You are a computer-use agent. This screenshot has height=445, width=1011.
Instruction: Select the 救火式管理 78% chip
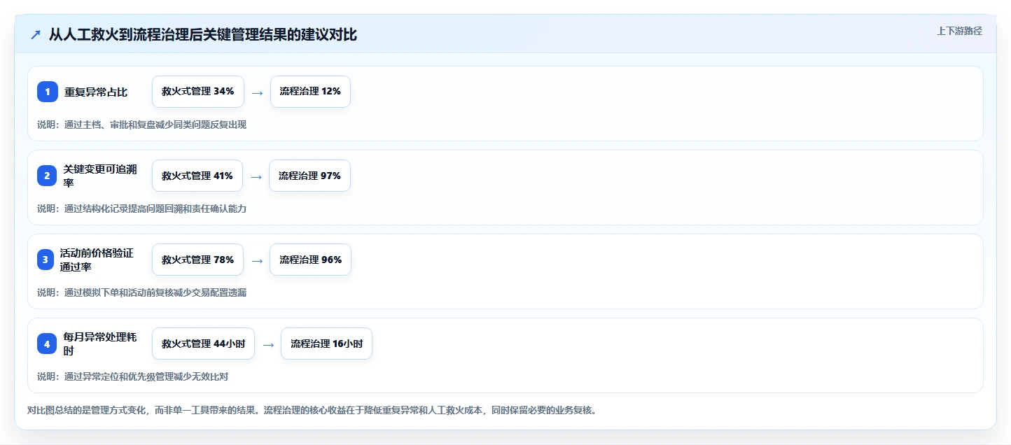click(198, 260)
